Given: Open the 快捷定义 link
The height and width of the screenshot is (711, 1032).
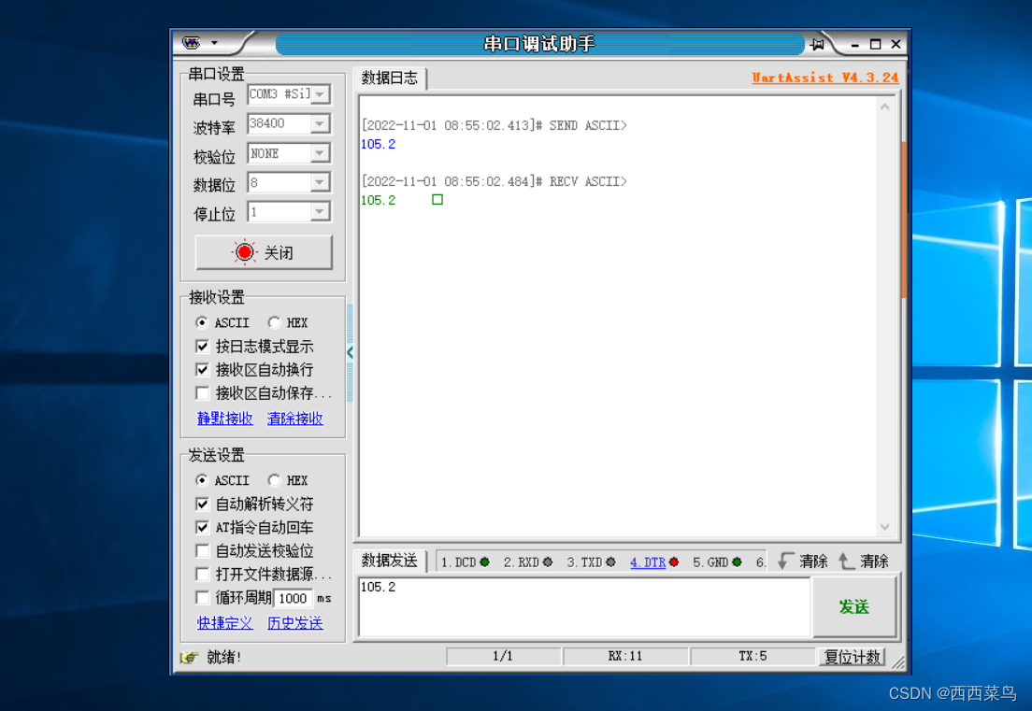Looking at the screenshot, I should click(x=225, y=623).
